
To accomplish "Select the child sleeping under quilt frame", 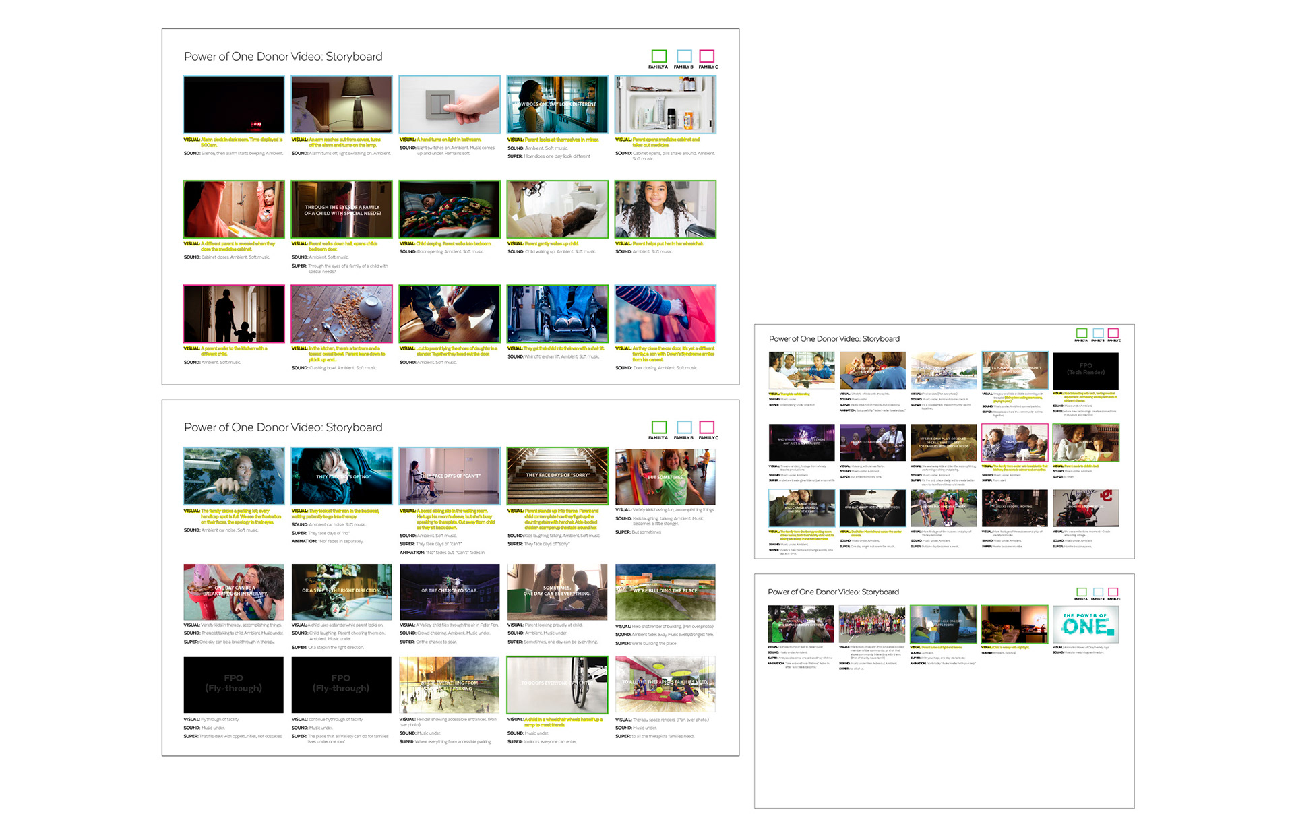I will tap(450, 209).
